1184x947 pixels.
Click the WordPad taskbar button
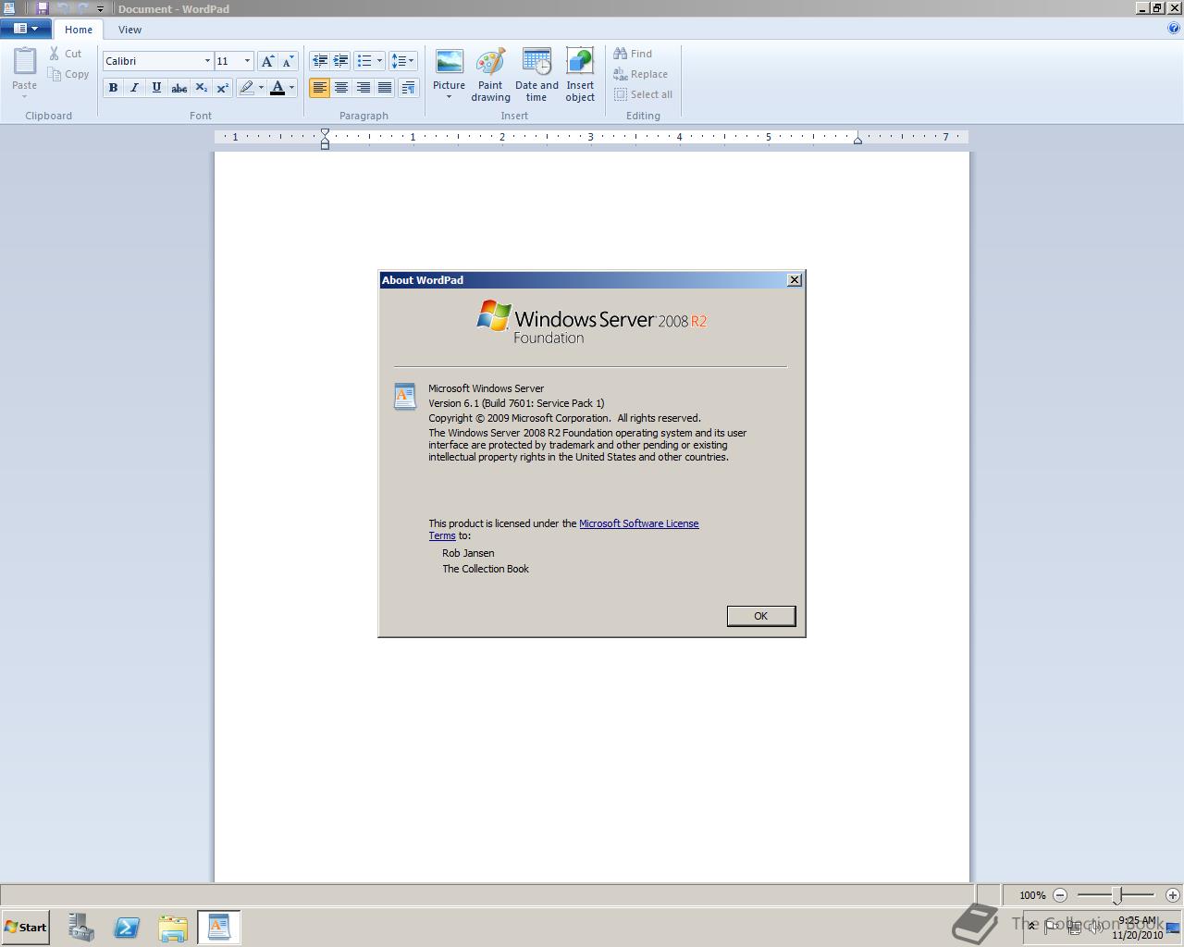[x=219, y=928]
